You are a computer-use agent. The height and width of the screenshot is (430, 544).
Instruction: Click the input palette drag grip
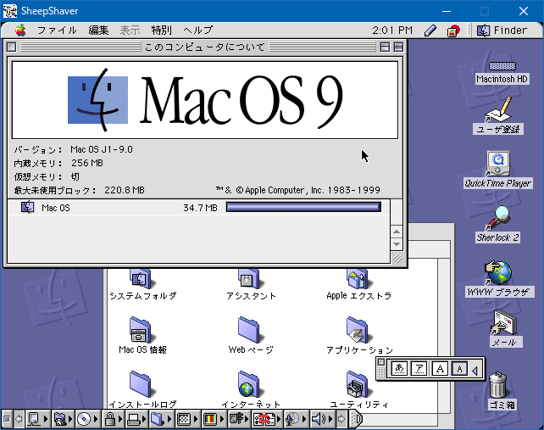(381, 372)
